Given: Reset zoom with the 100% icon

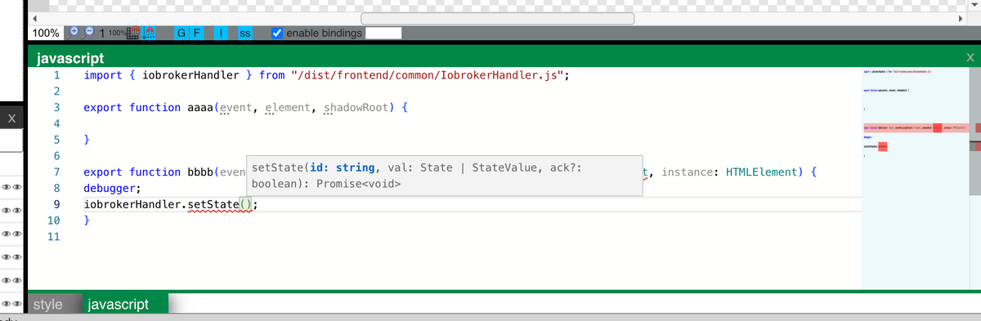Looking at the screenshot, I should coord(117,33).
